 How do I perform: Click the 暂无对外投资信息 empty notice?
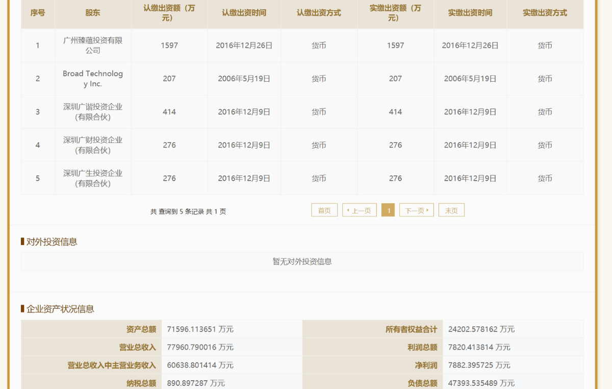pos(302,261)
